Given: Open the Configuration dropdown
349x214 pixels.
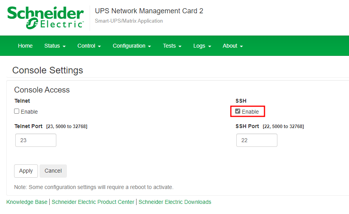Looking at the screenshot, I should coord(132,46).
